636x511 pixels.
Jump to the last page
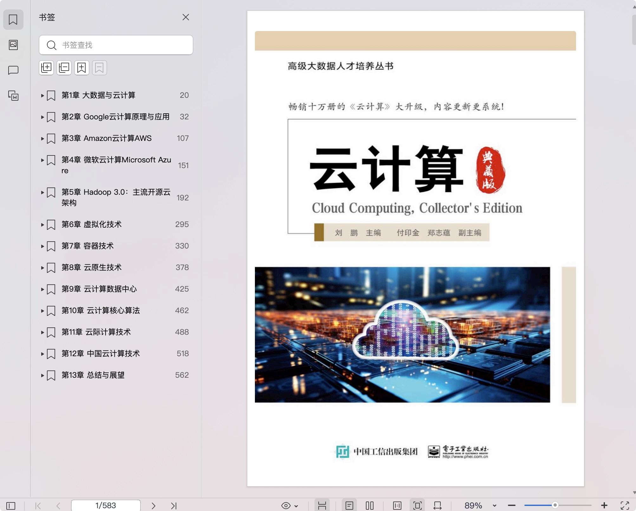[174, 506]
